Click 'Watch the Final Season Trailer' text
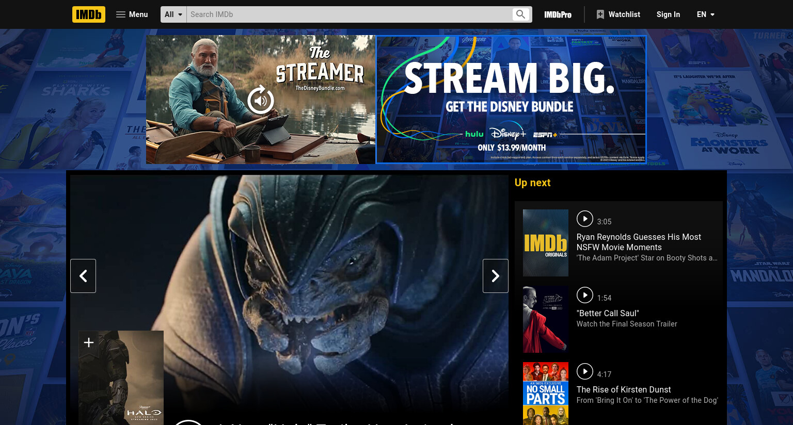 click(x=627, y=324)
